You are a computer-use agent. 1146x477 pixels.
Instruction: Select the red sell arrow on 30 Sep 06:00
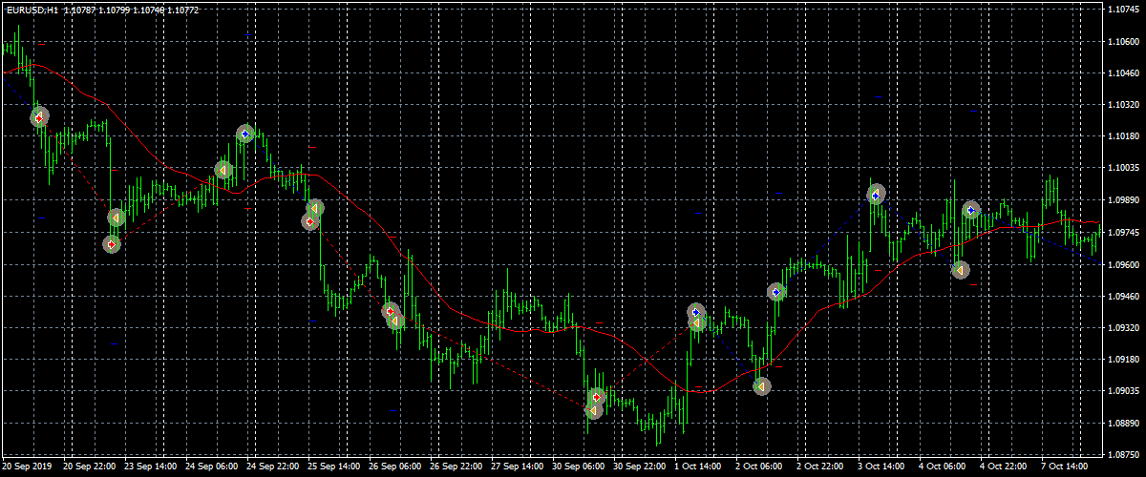coord(597,396)
